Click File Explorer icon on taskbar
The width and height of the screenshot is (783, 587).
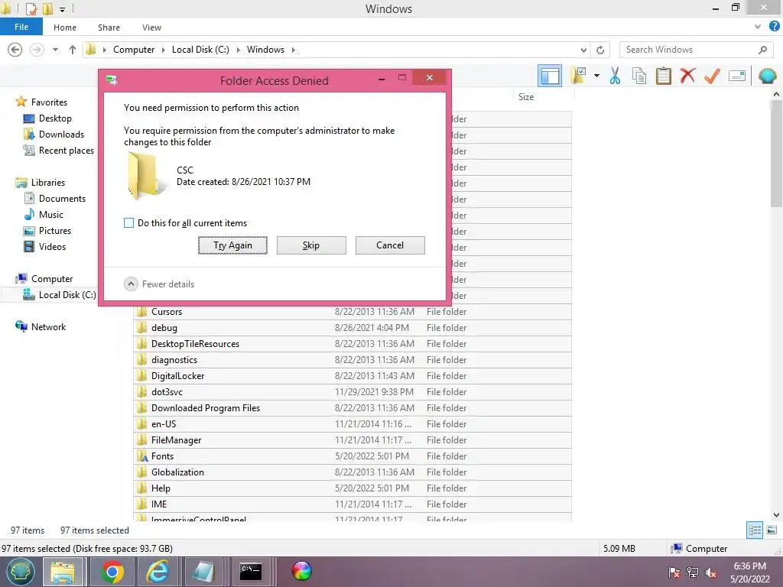coord(63,572)
